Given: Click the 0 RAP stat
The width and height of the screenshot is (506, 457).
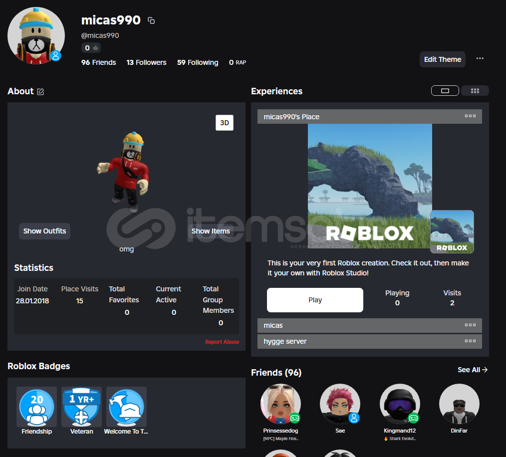Looking at the screenshot, I should click(238, 62).
